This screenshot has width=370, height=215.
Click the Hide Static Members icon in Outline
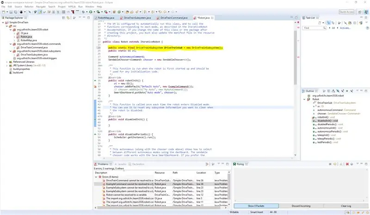click(x=342, y=91)
